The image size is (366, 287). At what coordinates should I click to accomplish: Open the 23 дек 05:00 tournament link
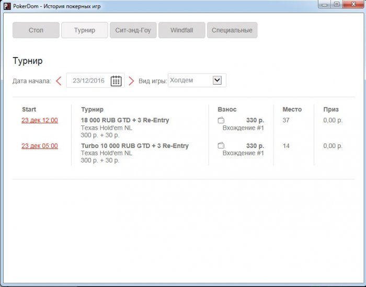40,146
